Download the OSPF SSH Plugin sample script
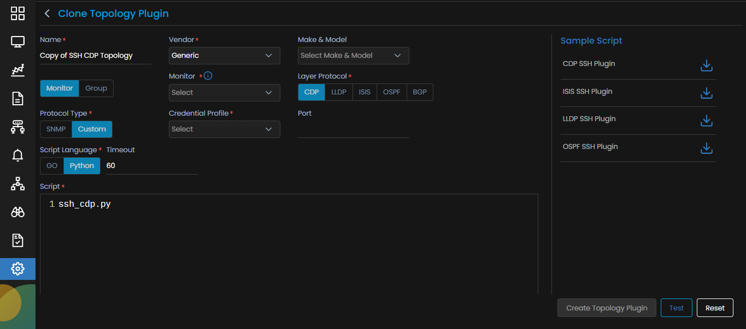Screen dimensions: 746x329 (706, 148)
